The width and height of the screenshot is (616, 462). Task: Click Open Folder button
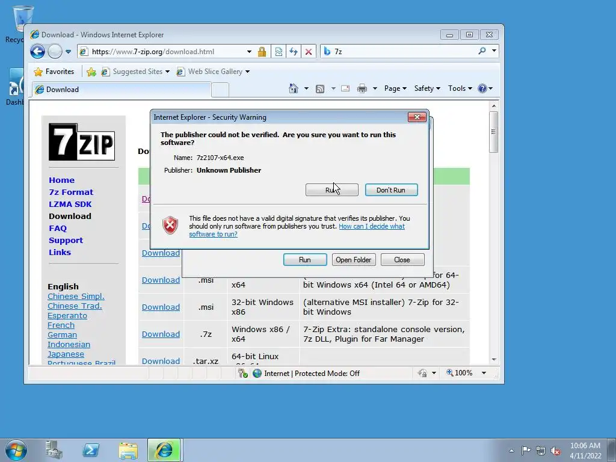coord(354,260)
